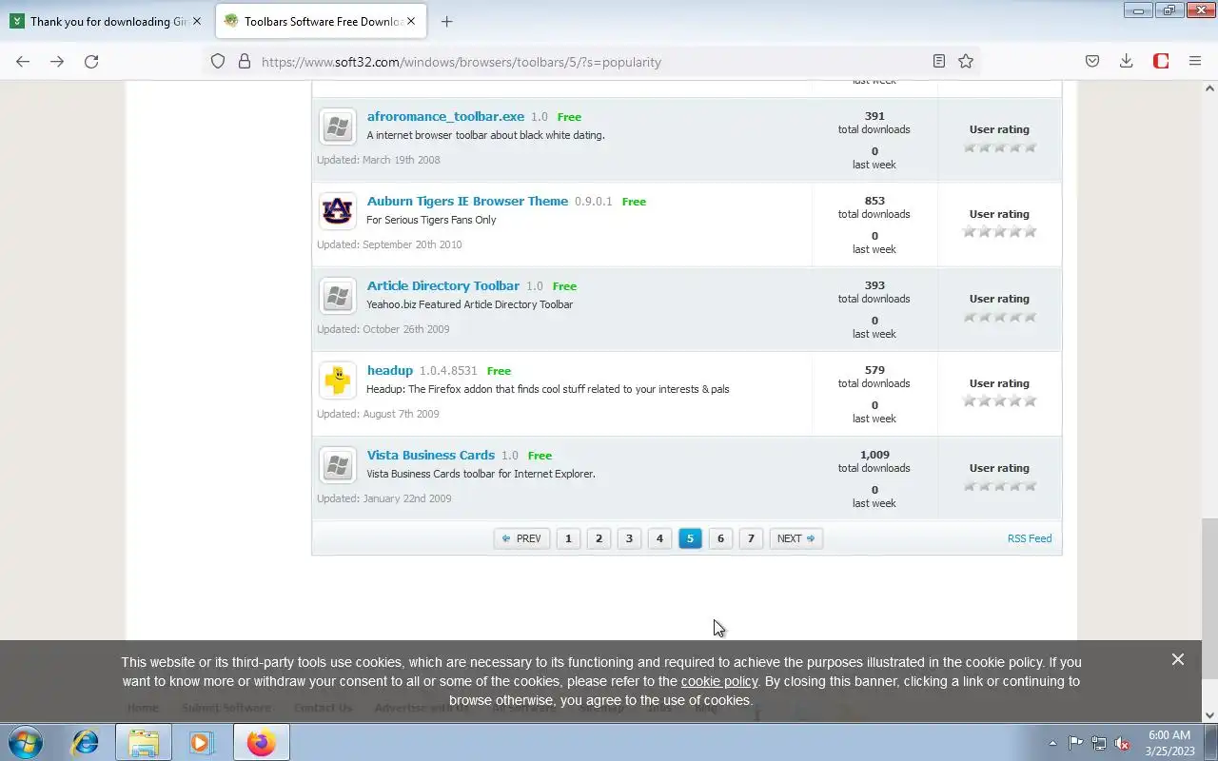Image resolution: width=1218 pixels, height=761 pixels.
Task: Click the volume muted tray icon
Action: pos(1123,743)
